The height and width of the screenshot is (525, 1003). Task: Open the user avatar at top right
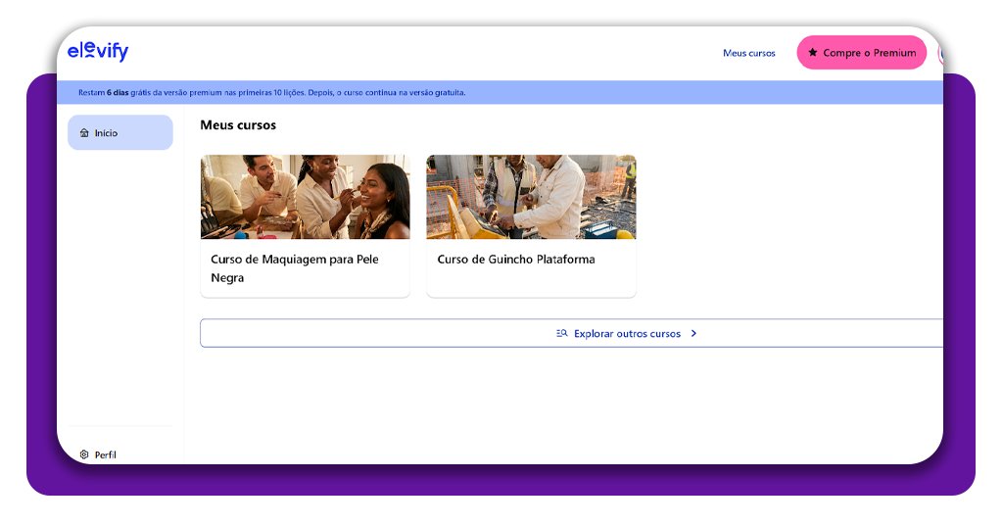pyautogui.click(x=939, y=53)
